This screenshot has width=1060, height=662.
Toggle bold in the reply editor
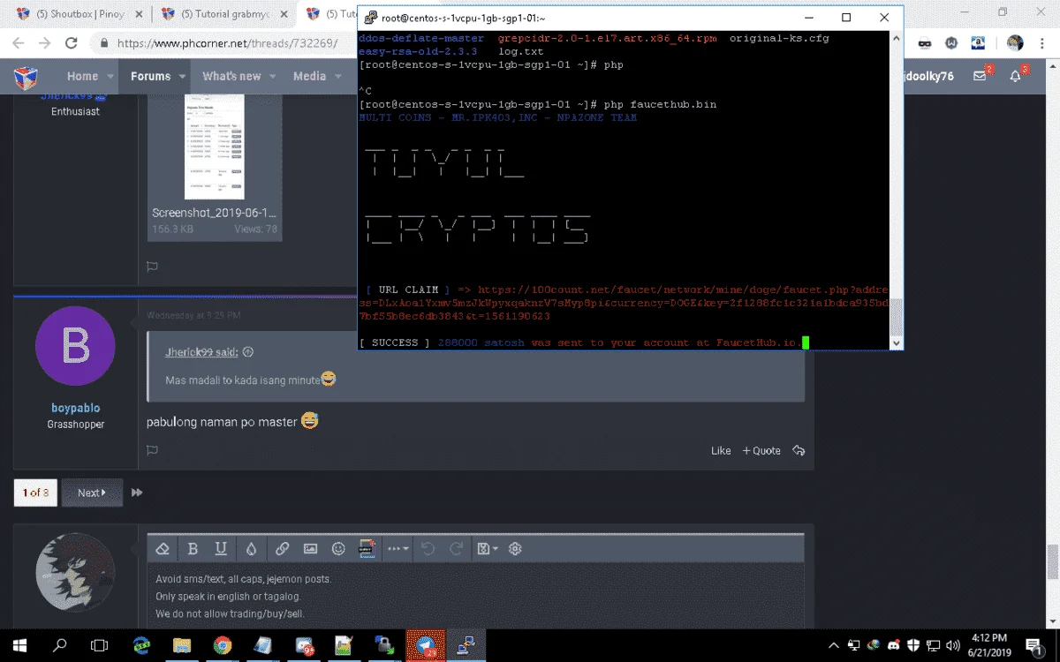point(193,549)
